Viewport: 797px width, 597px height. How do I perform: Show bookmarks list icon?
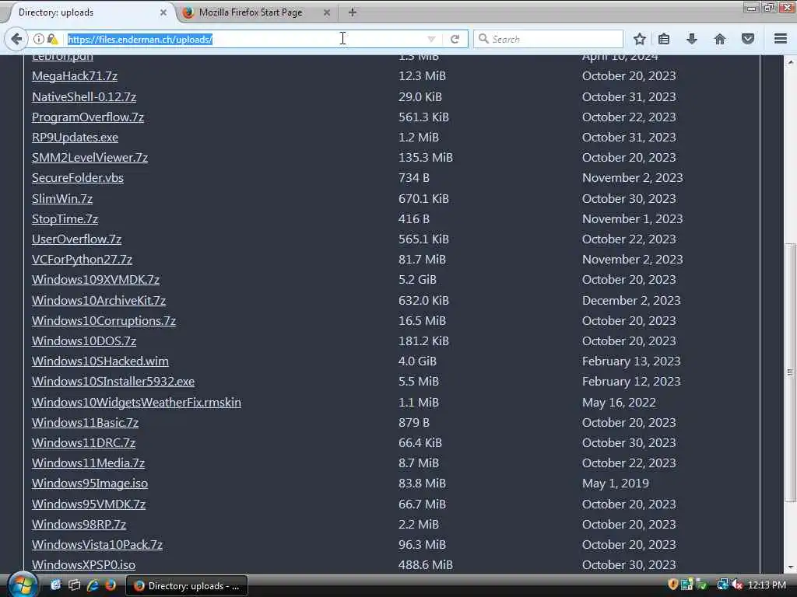[x=664, y=39]
